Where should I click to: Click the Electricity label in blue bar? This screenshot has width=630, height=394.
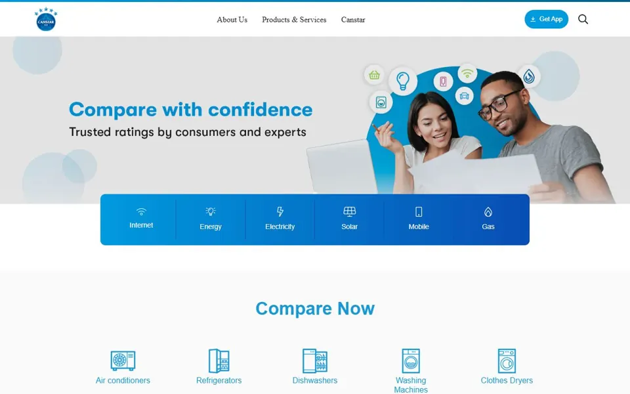280,227
